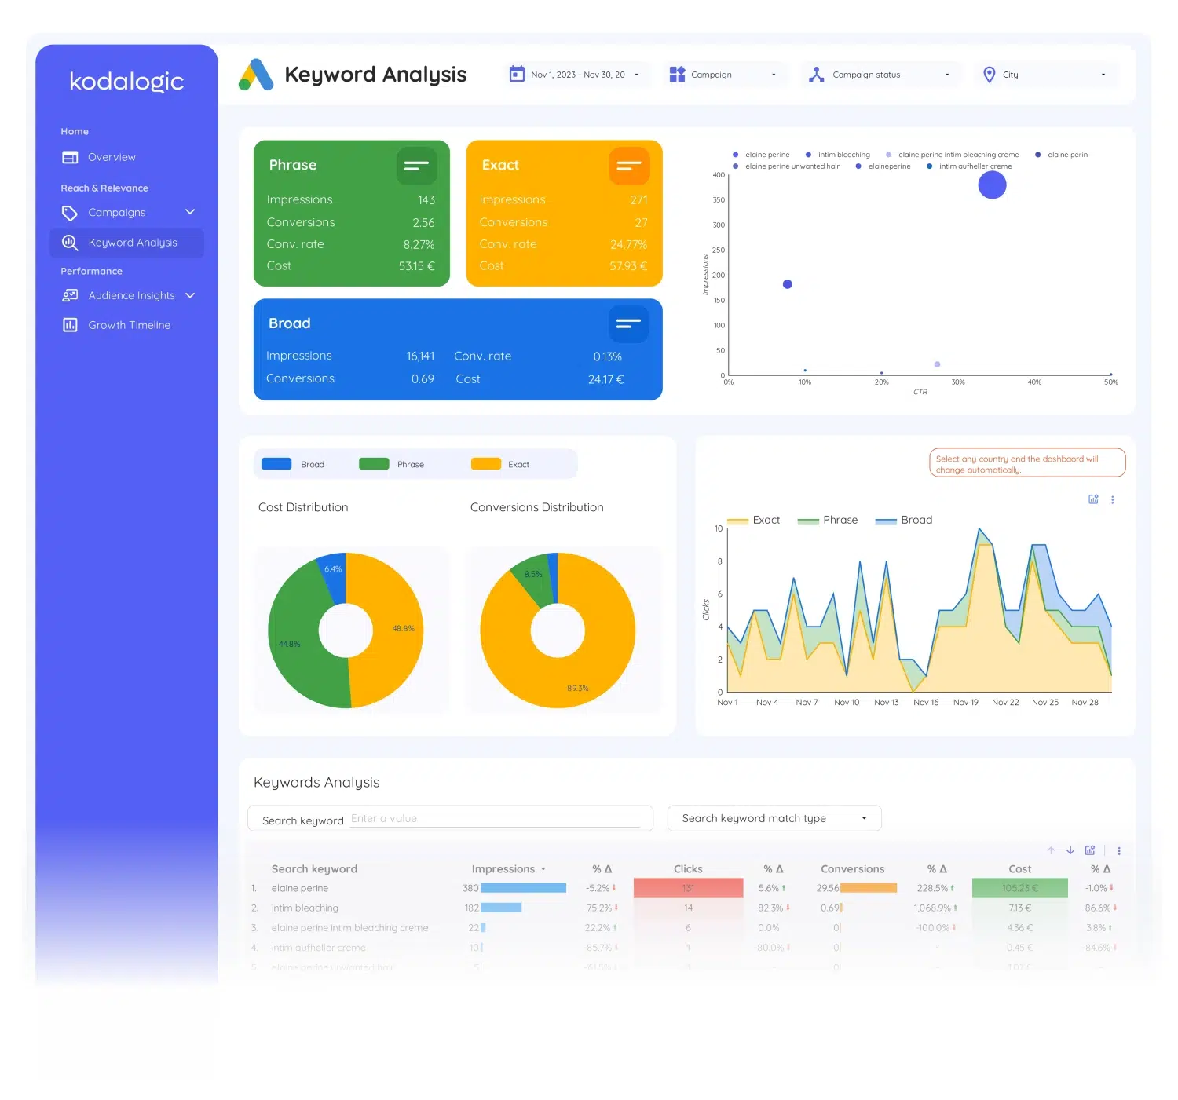This screenshot has width=1178, height=1100.
Task: Click the Exact card menu icon
Action: tap(629, 166)
